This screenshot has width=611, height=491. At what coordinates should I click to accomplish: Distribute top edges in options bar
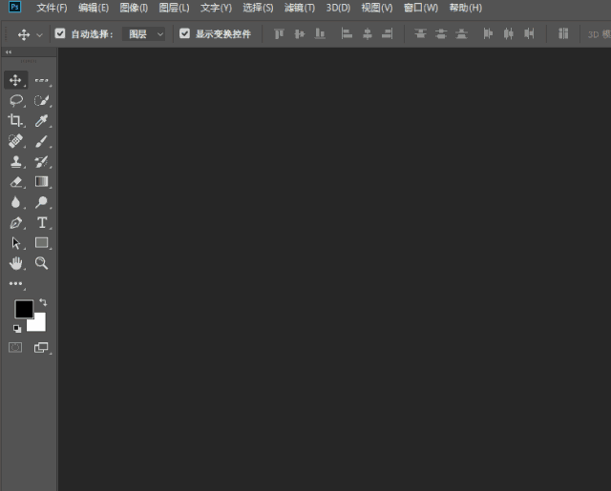420,34
